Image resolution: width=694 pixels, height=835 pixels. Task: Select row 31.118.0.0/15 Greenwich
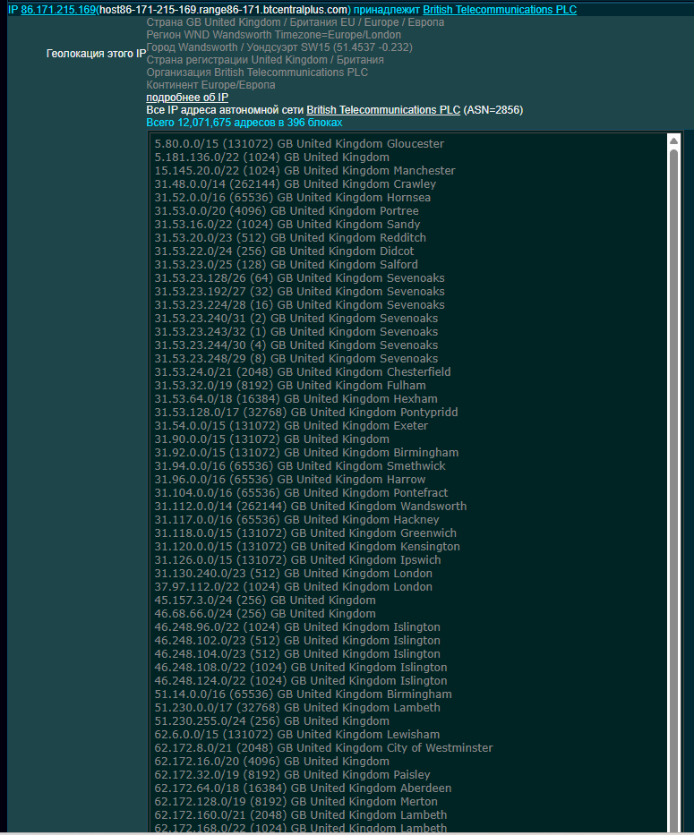click(x=305, y=533)
